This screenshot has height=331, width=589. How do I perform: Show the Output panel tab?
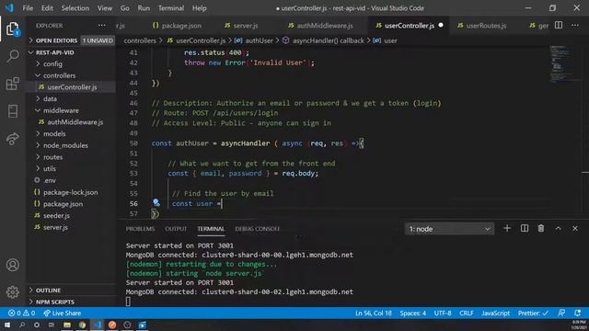point(176,229)
